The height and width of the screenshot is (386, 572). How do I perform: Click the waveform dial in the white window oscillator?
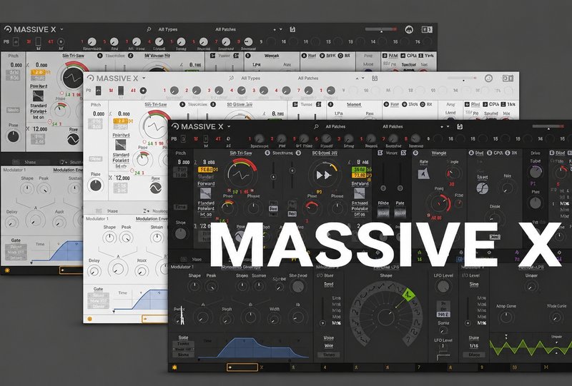(x=155, y=126)
